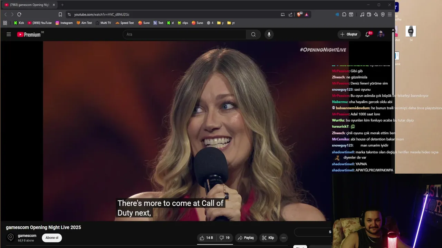Open the 'y' bookmarks folder
442x248 pixels.
click(220, 23)
